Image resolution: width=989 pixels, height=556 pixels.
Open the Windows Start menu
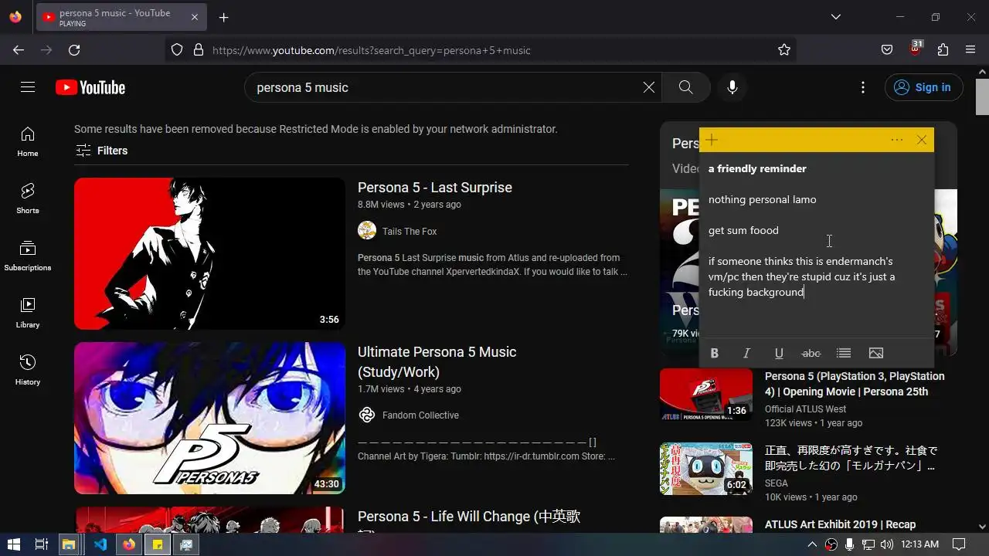click(14, 544)
